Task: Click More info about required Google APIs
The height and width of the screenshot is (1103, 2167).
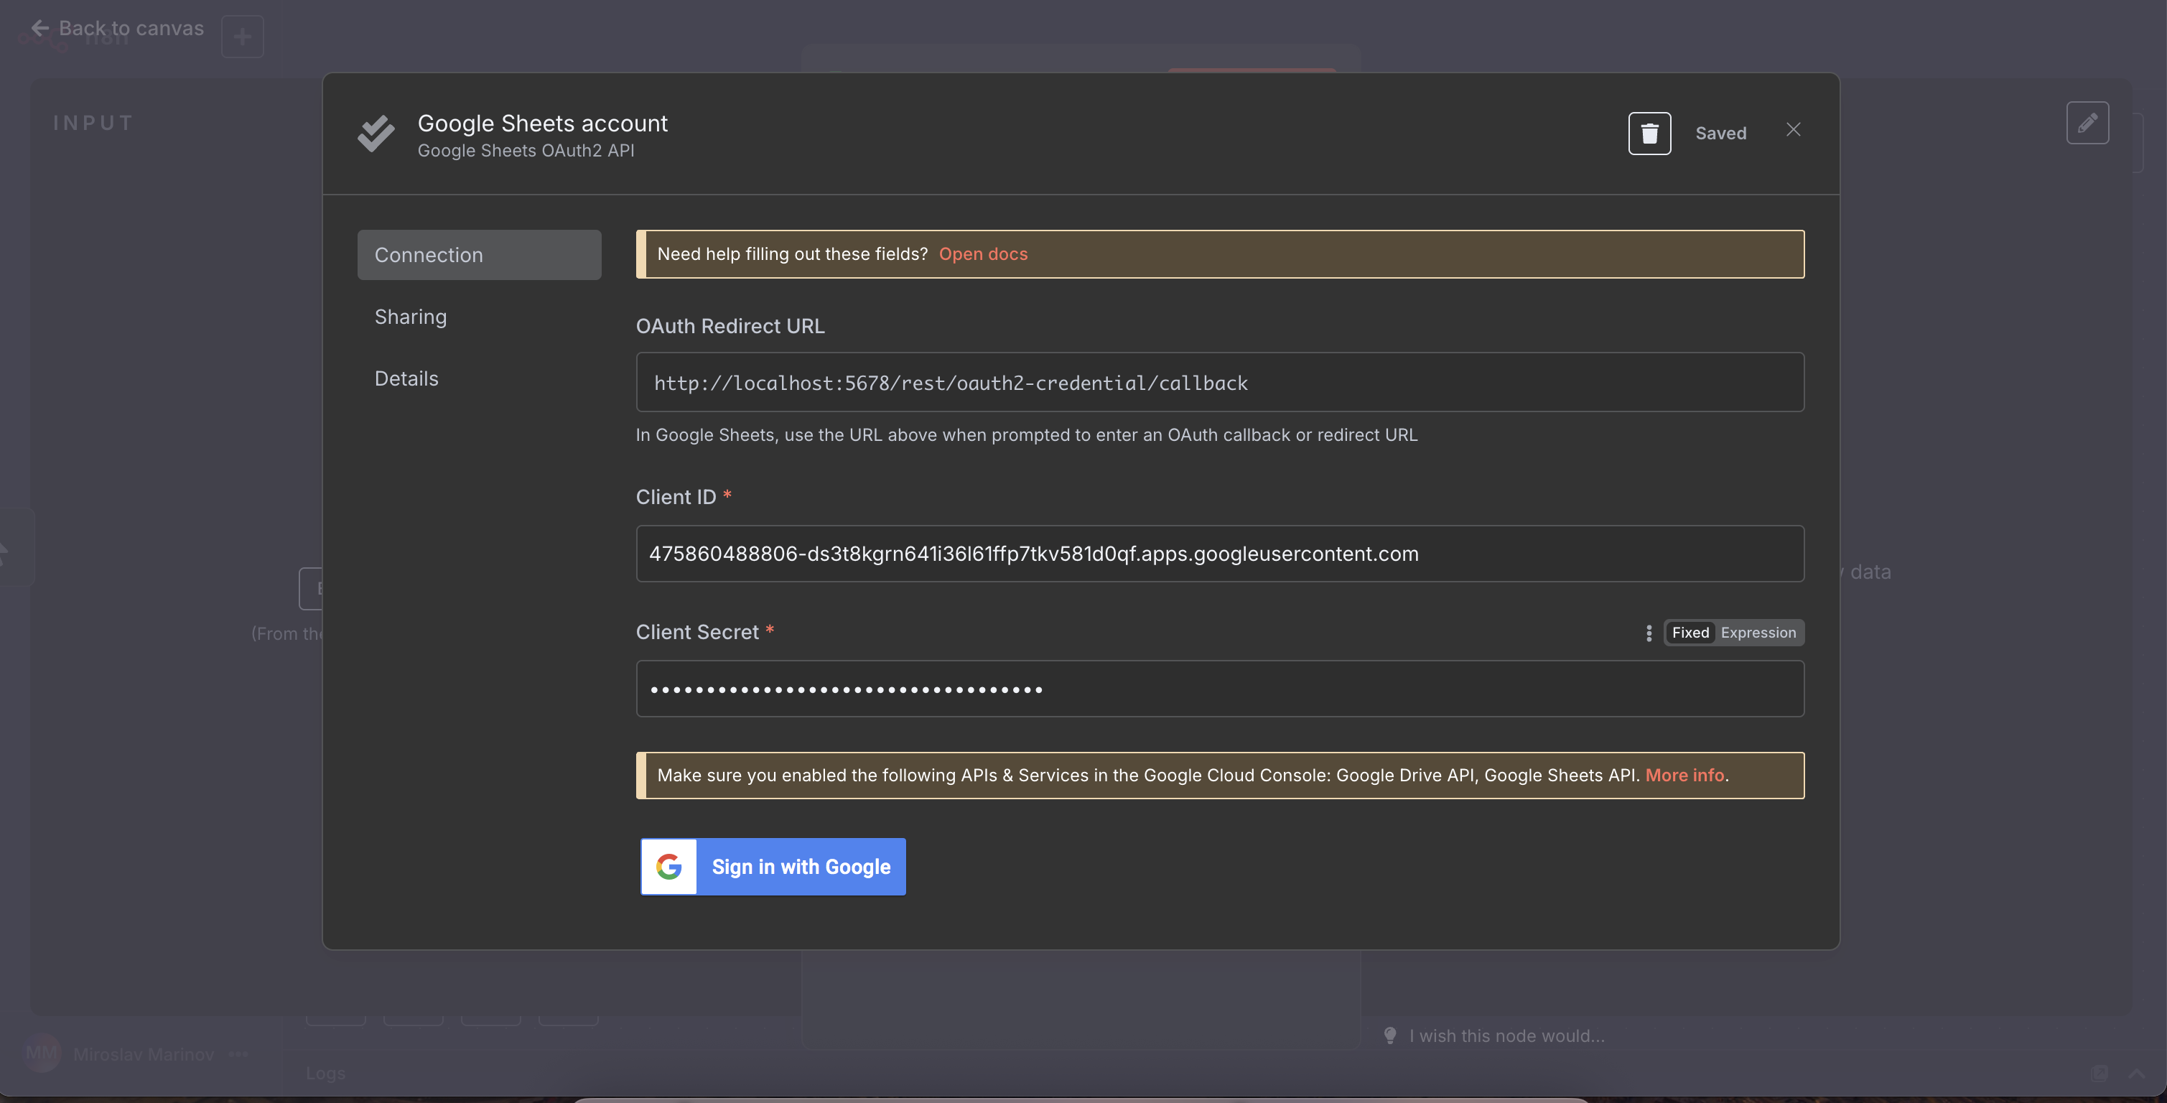Action: pyautogui.click(x=1685, y=775)
